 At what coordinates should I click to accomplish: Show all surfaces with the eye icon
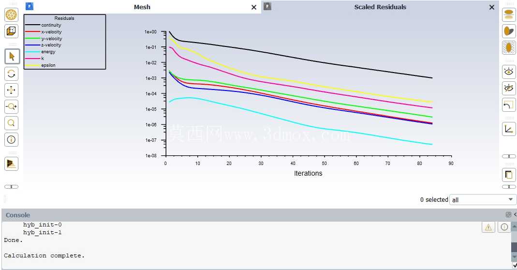509,72
